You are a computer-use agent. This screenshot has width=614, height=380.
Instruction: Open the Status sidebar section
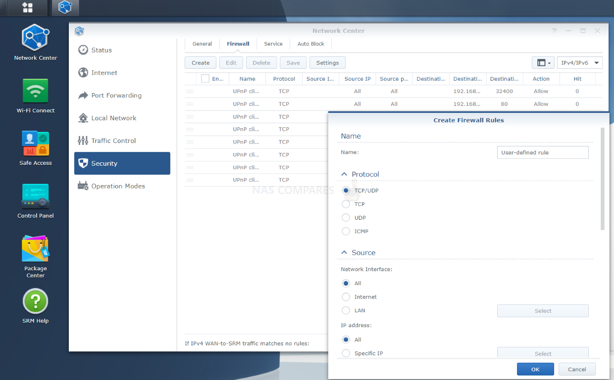click(122, 50)
